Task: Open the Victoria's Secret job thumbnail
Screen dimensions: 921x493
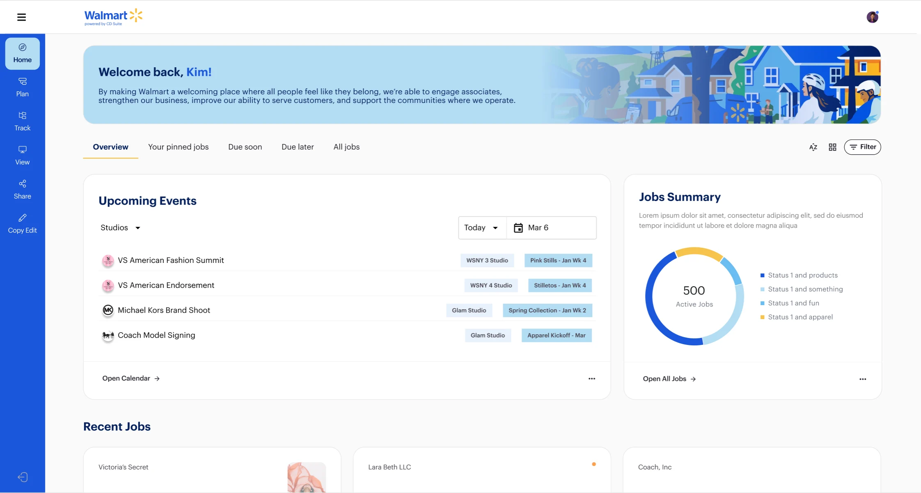Action: [307, 477]
